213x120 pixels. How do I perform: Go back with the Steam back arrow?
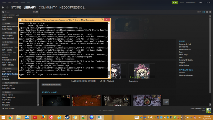3,7
